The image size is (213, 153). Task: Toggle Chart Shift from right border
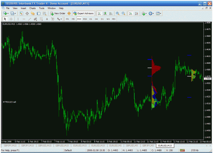tap(136, 13)
